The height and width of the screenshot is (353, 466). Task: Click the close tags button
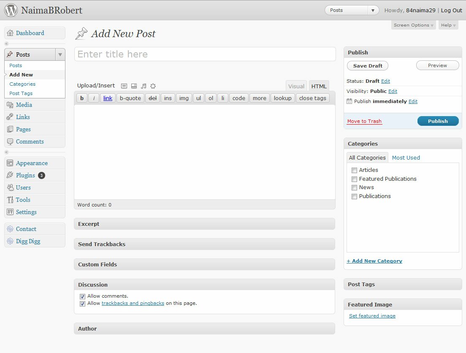[313, 98]
